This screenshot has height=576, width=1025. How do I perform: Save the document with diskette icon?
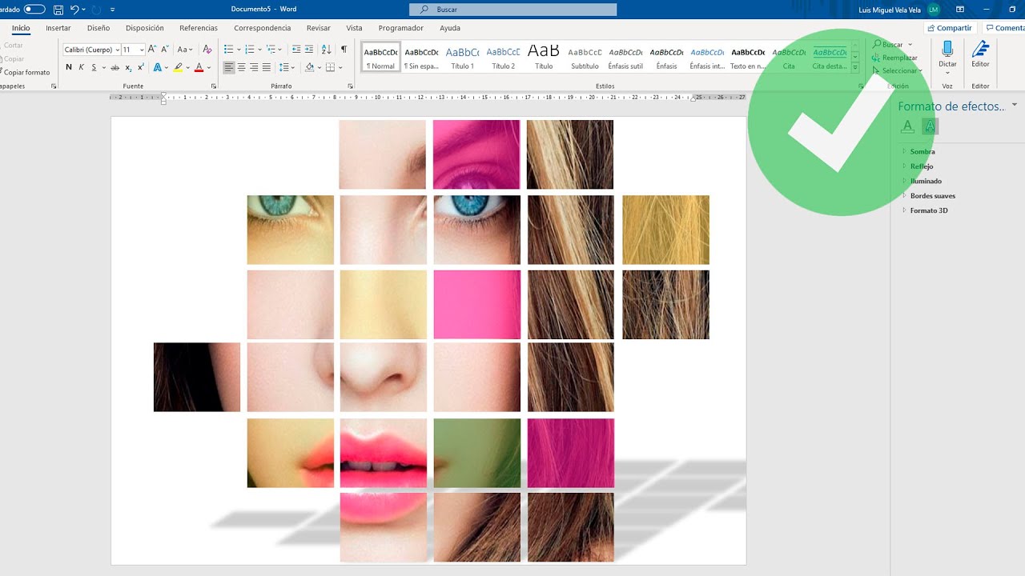(58, 10)
